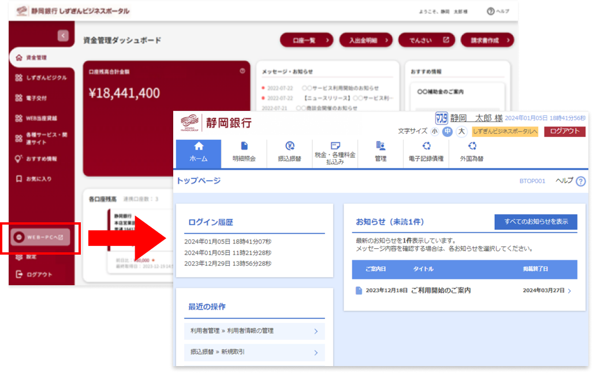
Task: Open しずぎんビジクル in the sidebar
Action: pos(42,77)
